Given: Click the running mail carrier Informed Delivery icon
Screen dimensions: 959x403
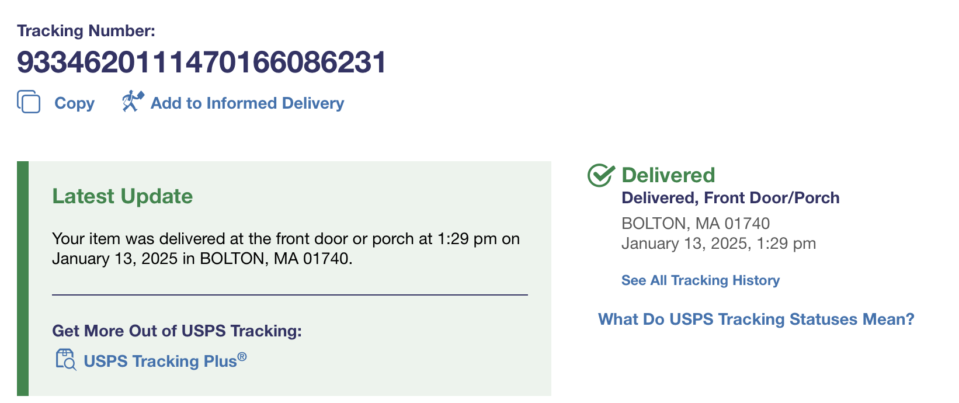Looking at the screenshot, I should click(x=133, y=101).
